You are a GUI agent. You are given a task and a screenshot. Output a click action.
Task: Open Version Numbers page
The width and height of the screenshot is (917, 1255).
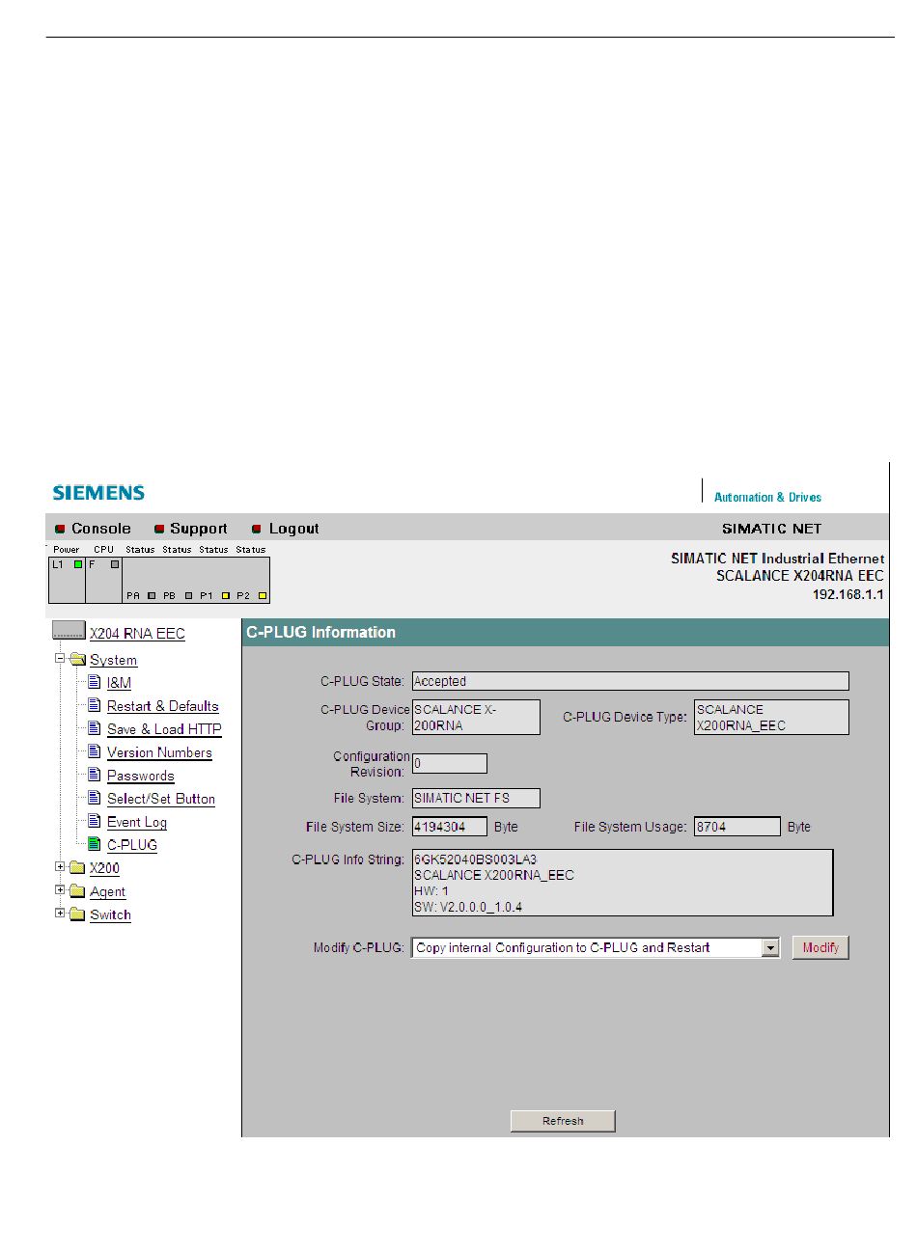click(x=159, y=752)
